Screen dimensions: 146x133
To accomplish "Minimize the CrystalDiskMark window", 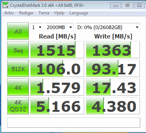I will (115, 5).
